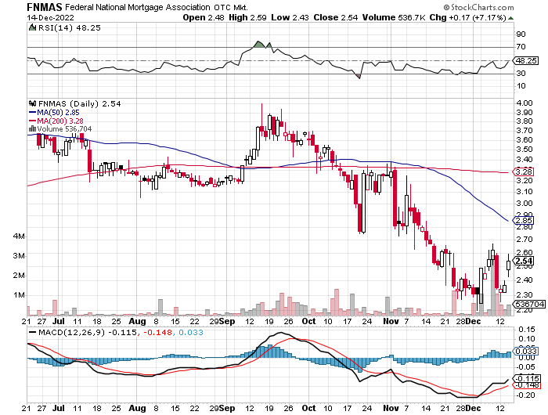Click the 3.50 price axis label
The image size is (548, 415).
click(x=525, y=150)
